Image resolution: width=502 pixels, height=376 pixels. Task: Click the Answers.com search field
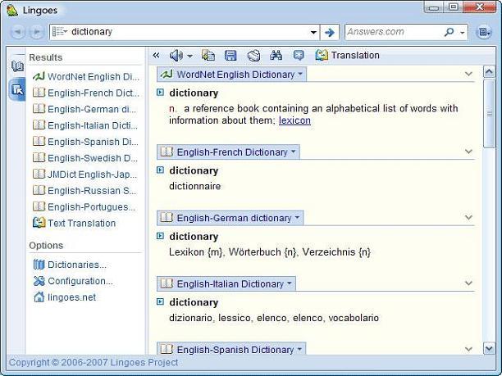tap(394, 32)
